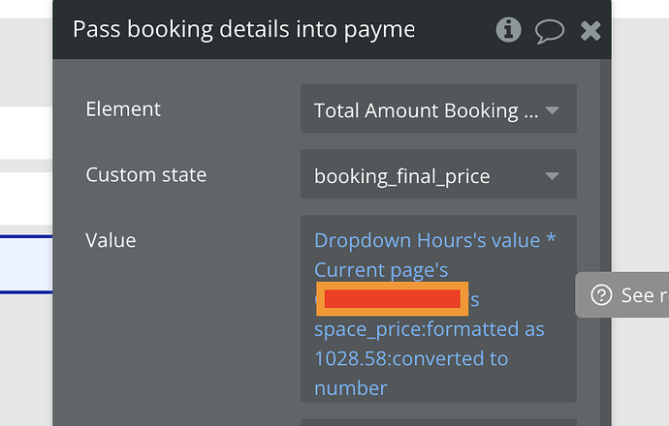Click the info icon in panel header
Image resolution: width=669 pixels, height=426 pixels.
508,30
